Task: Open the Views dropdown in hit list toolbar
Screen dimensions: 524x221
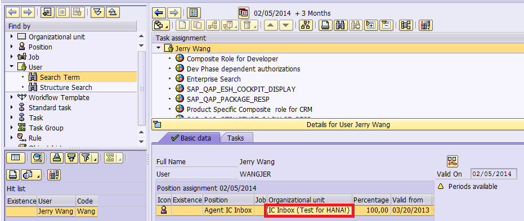Action: (x=31, y=174)
